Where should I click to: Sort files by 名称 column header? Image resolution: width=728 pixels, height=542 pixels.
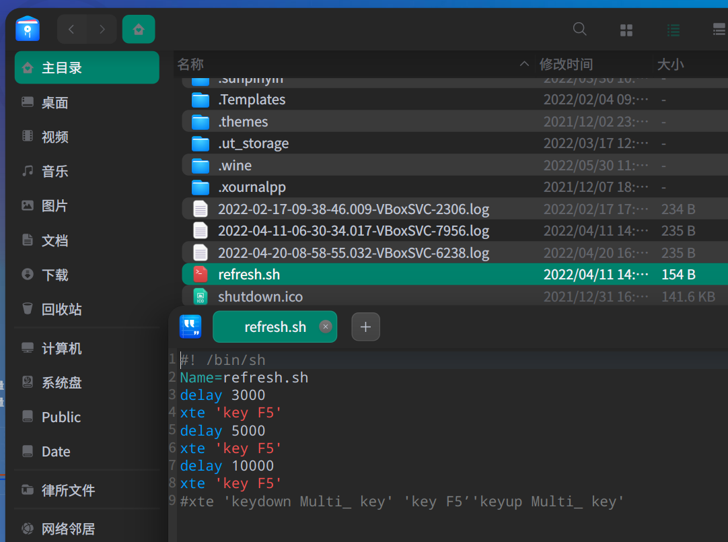coord(191,64)
